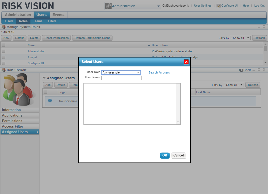The width and height of the screenshot is (268, 194).
Task: Click the roles list scrollbar down arrow
Action: click(265, 63)
